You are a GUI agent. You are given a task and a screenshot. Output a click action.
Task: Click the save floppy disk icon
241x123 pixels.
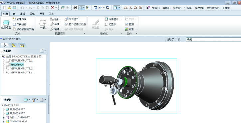coord(14,8)
